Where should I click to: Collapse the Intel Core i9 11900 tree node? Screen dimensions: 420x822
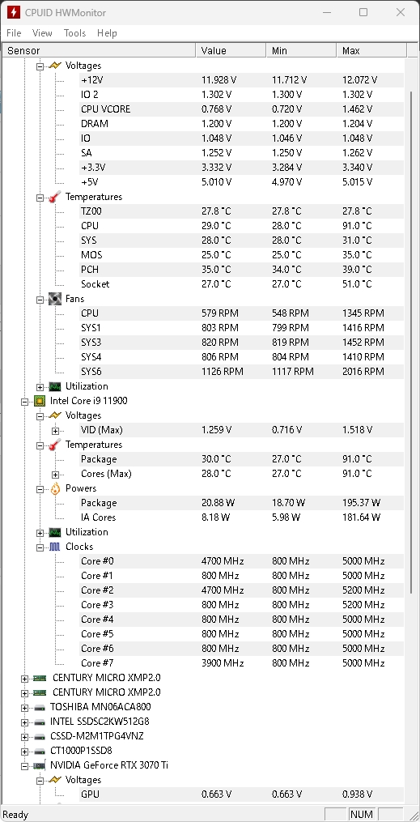24,402
